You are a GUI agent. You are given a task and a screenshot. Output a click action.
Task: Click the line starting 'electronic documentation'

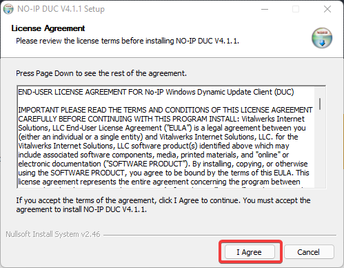coord(163,164)
